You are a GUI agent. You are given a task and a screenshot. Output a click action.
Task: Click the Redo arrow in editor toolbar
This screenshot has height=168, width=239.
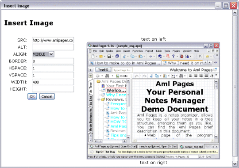[x=144, y=76]
